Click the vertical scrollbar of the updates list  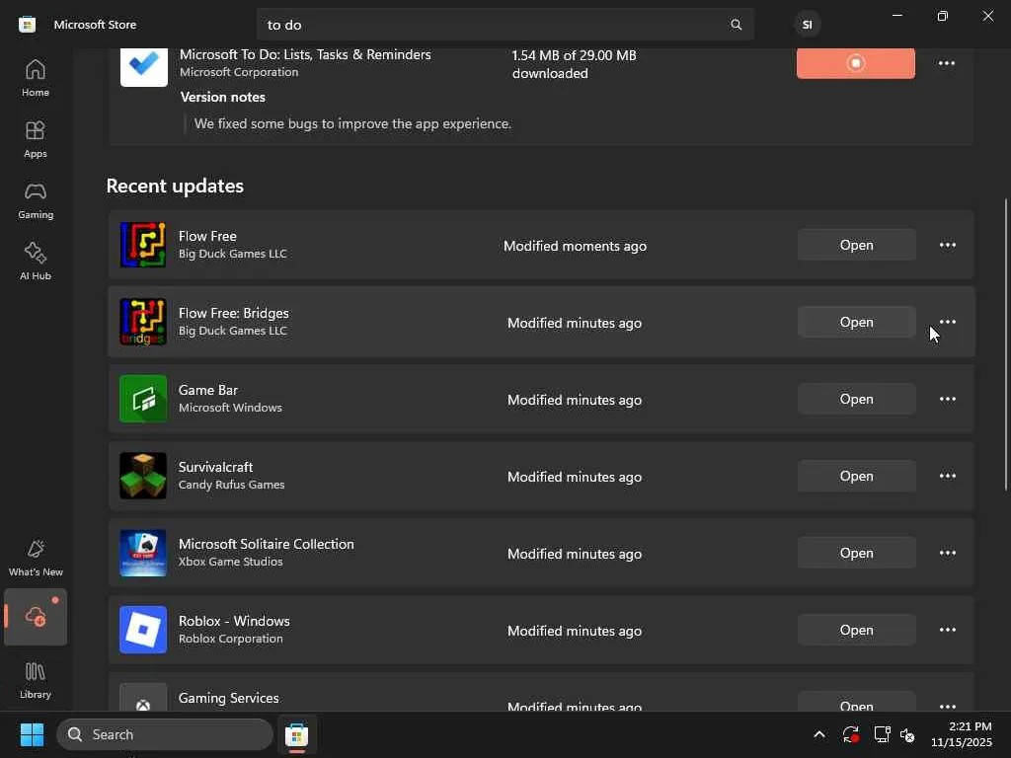[x=1005, y=344]
